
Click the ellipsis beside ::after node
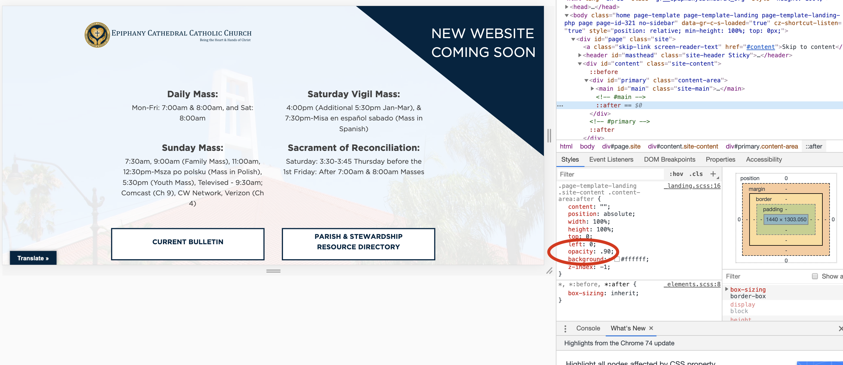click(560, 106)
